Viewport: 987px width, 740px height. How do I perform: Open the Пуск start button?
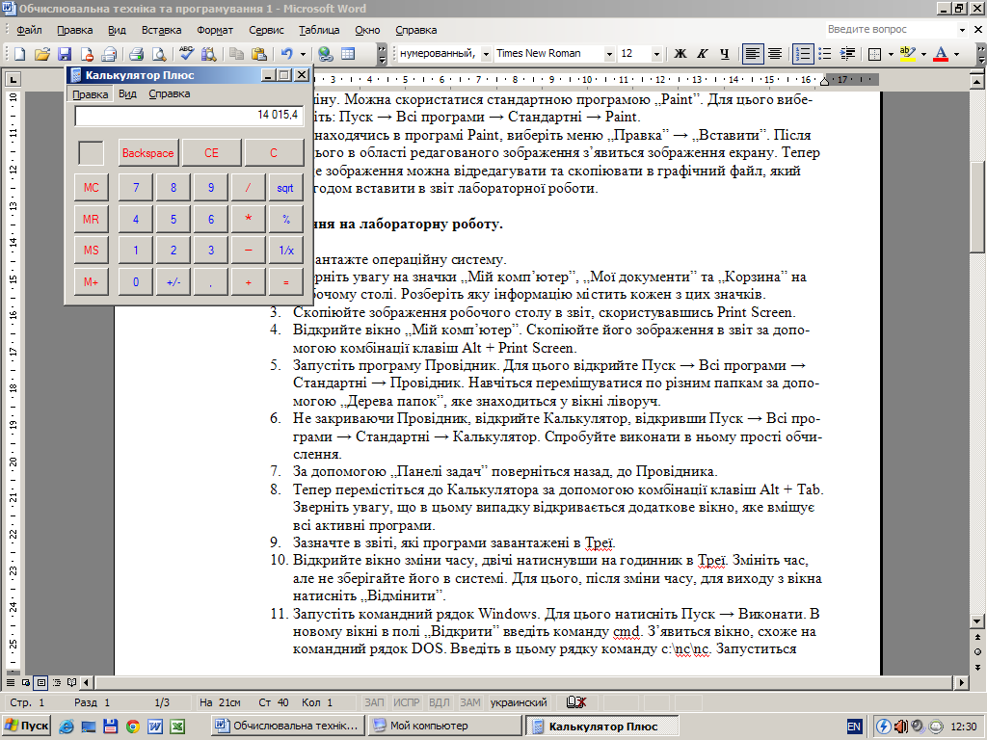[27, 726]
